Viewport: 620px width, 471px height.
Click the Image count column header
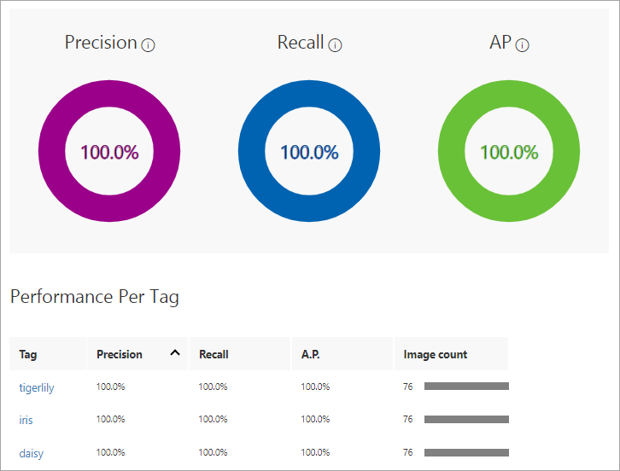coord(436,354)
